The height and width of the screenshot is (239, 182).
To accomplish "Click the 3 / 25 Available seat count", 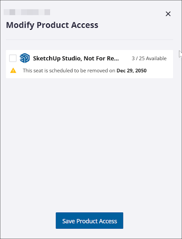I will coord(149,58).
